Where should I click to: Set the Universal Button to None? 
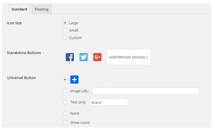[x=65, y=113]
